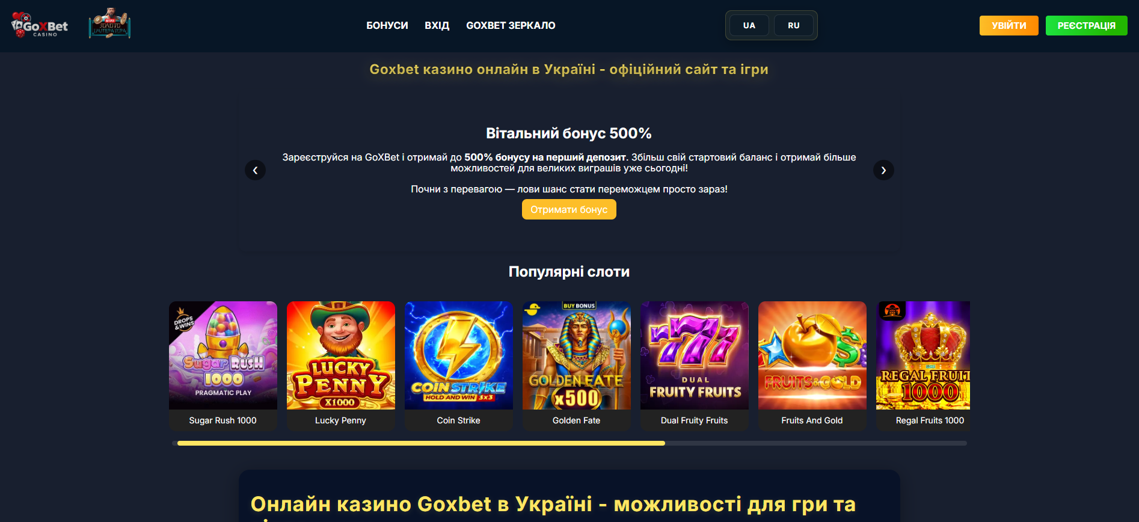
Task: Click the green РЕЄСТРАЦІЯ button
Action: 1087,25
